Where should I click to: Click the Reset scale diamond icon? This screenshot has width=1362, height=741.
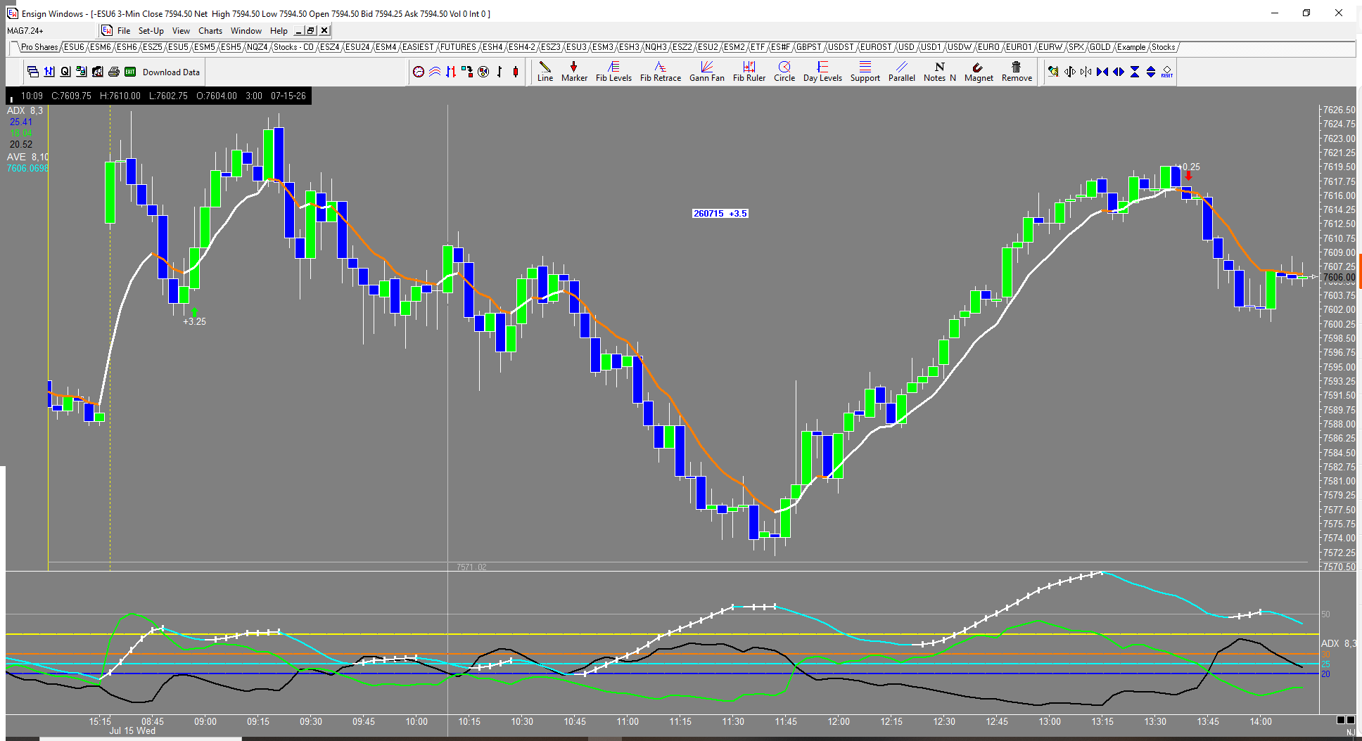point(1167,72)
